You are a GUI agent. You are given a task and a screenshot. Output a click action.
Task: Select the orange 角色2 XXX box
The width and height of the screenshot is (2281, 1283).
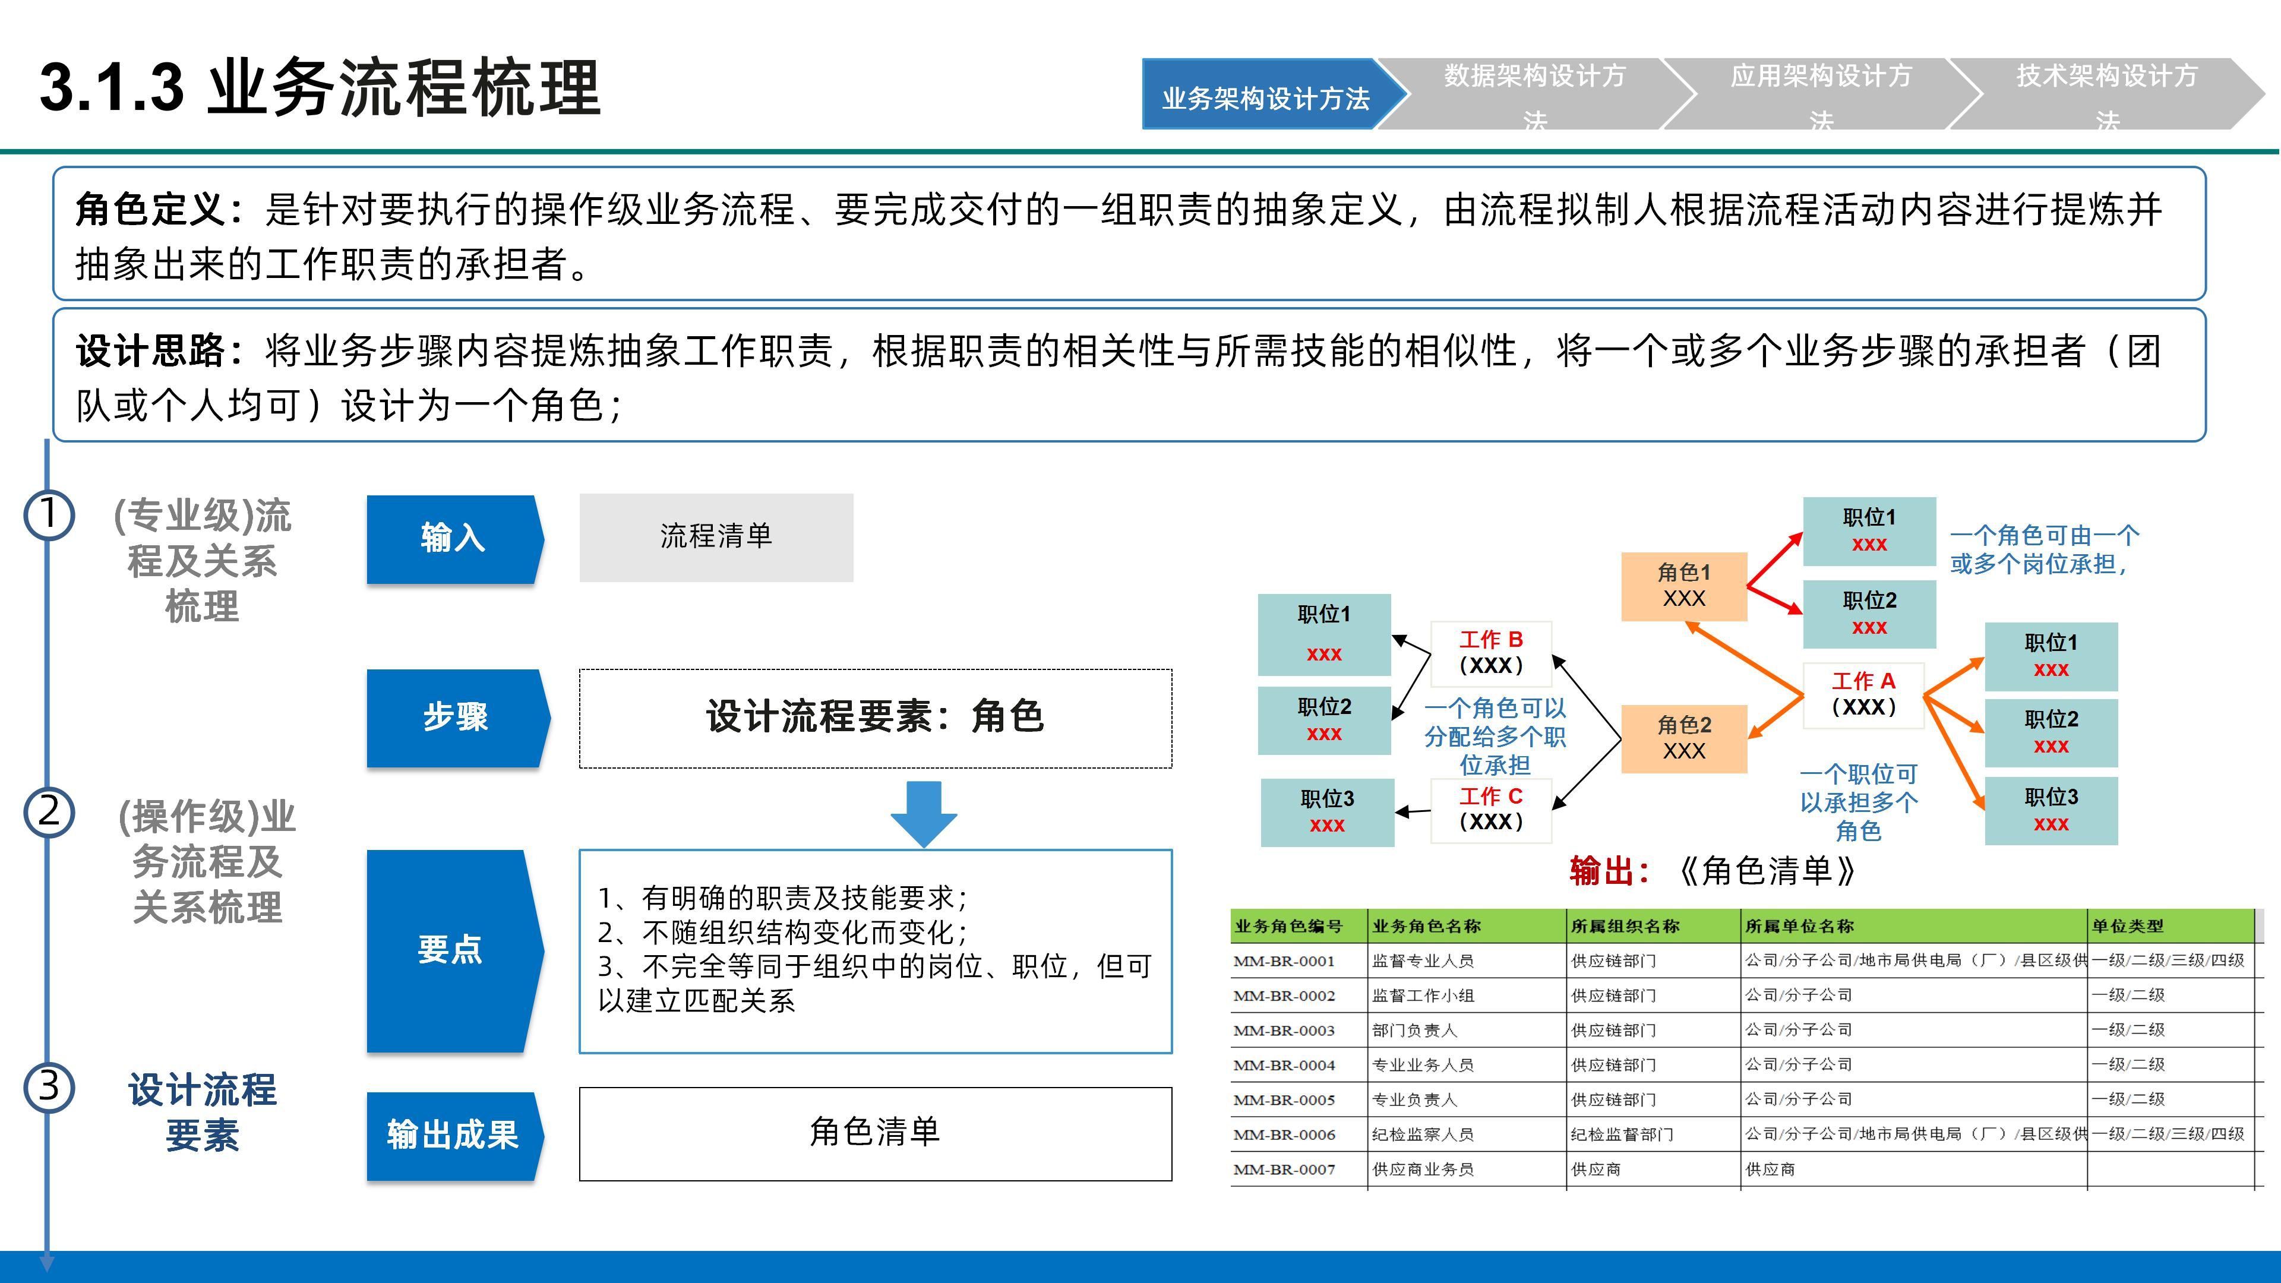click(x=1683, y=738)
